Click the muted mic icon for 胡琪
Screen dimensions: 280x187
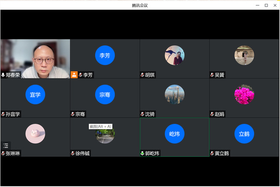point(143,75)
